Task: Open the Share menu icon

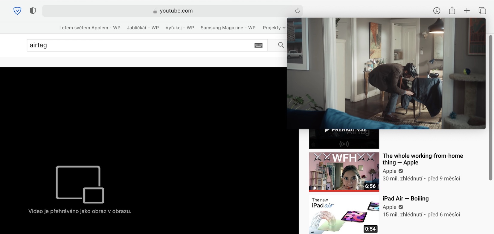Action: coord(452,11)
